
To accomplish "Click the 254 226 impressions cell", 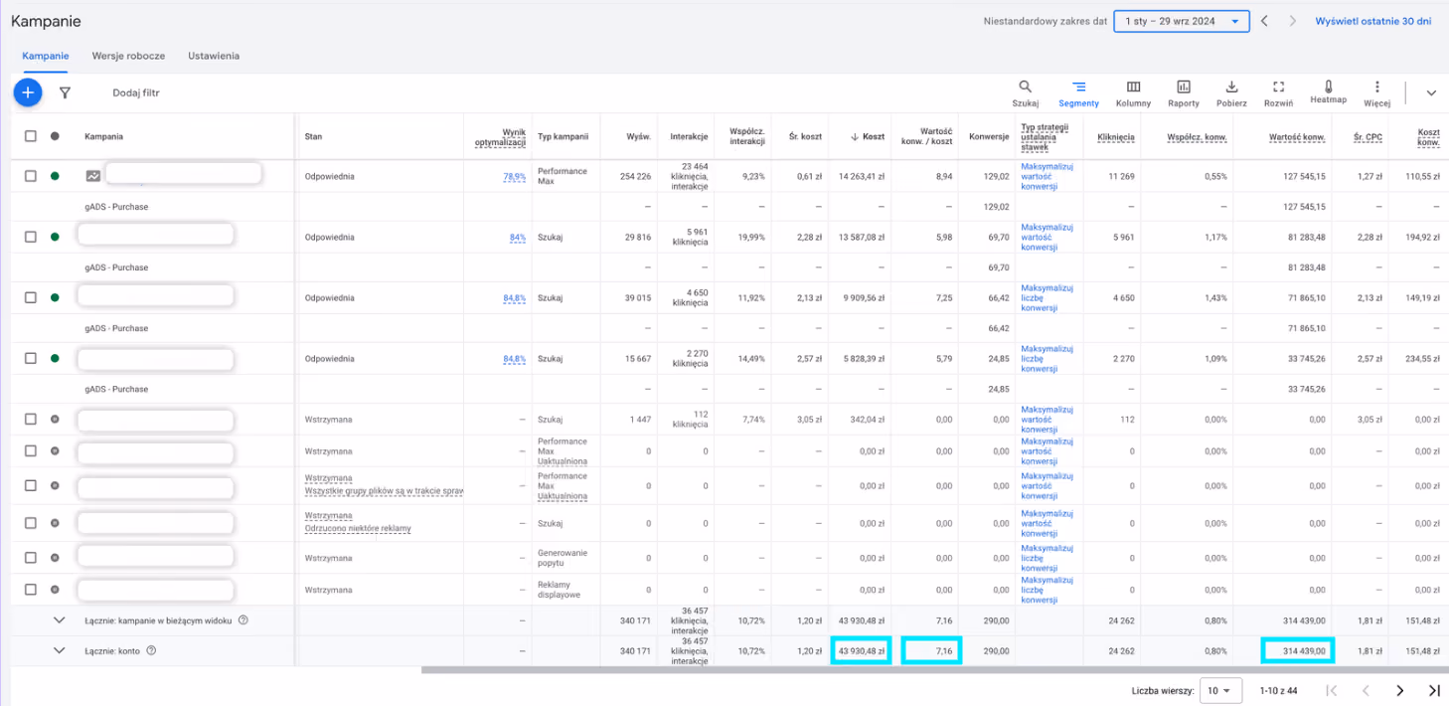I will pyautogui.click(x=634, y=176).
